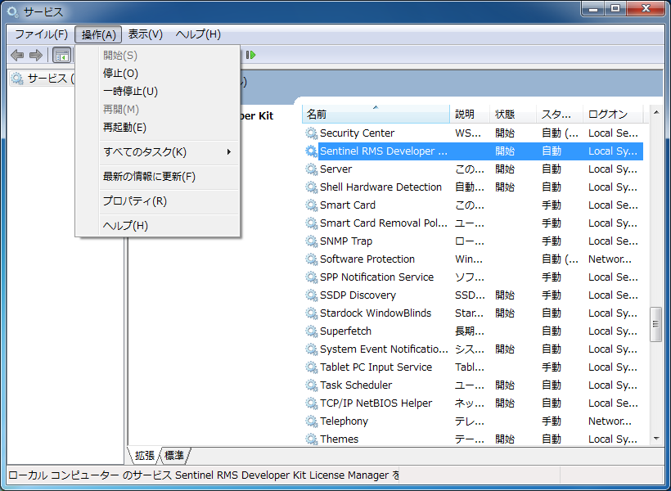The image size is (671, 491).
Task: Click the 開始 status cell for Server
Action: coord(505,169)
